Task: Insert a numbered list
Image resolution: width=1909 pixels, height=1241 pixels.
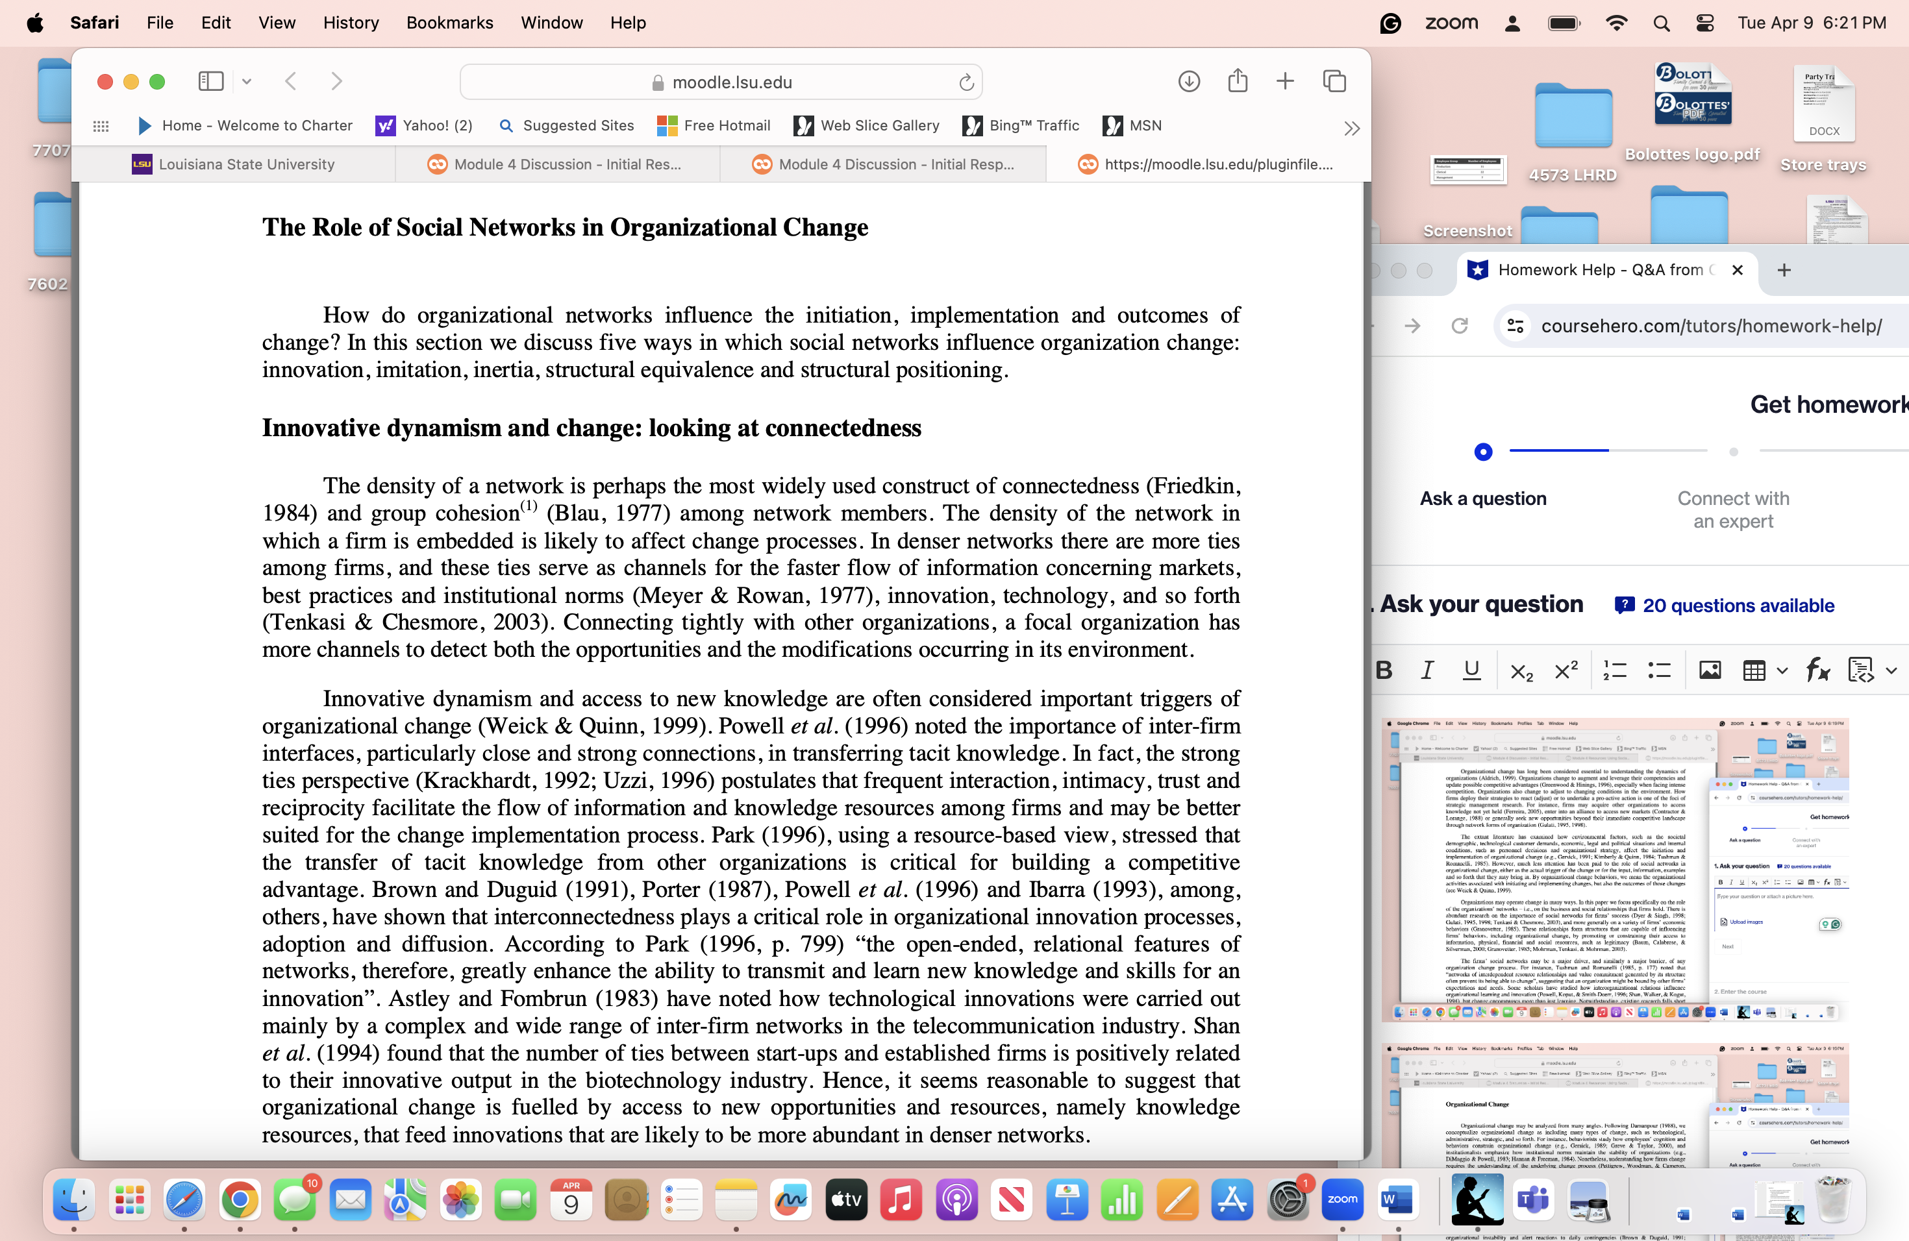Action: [1615, 670]
